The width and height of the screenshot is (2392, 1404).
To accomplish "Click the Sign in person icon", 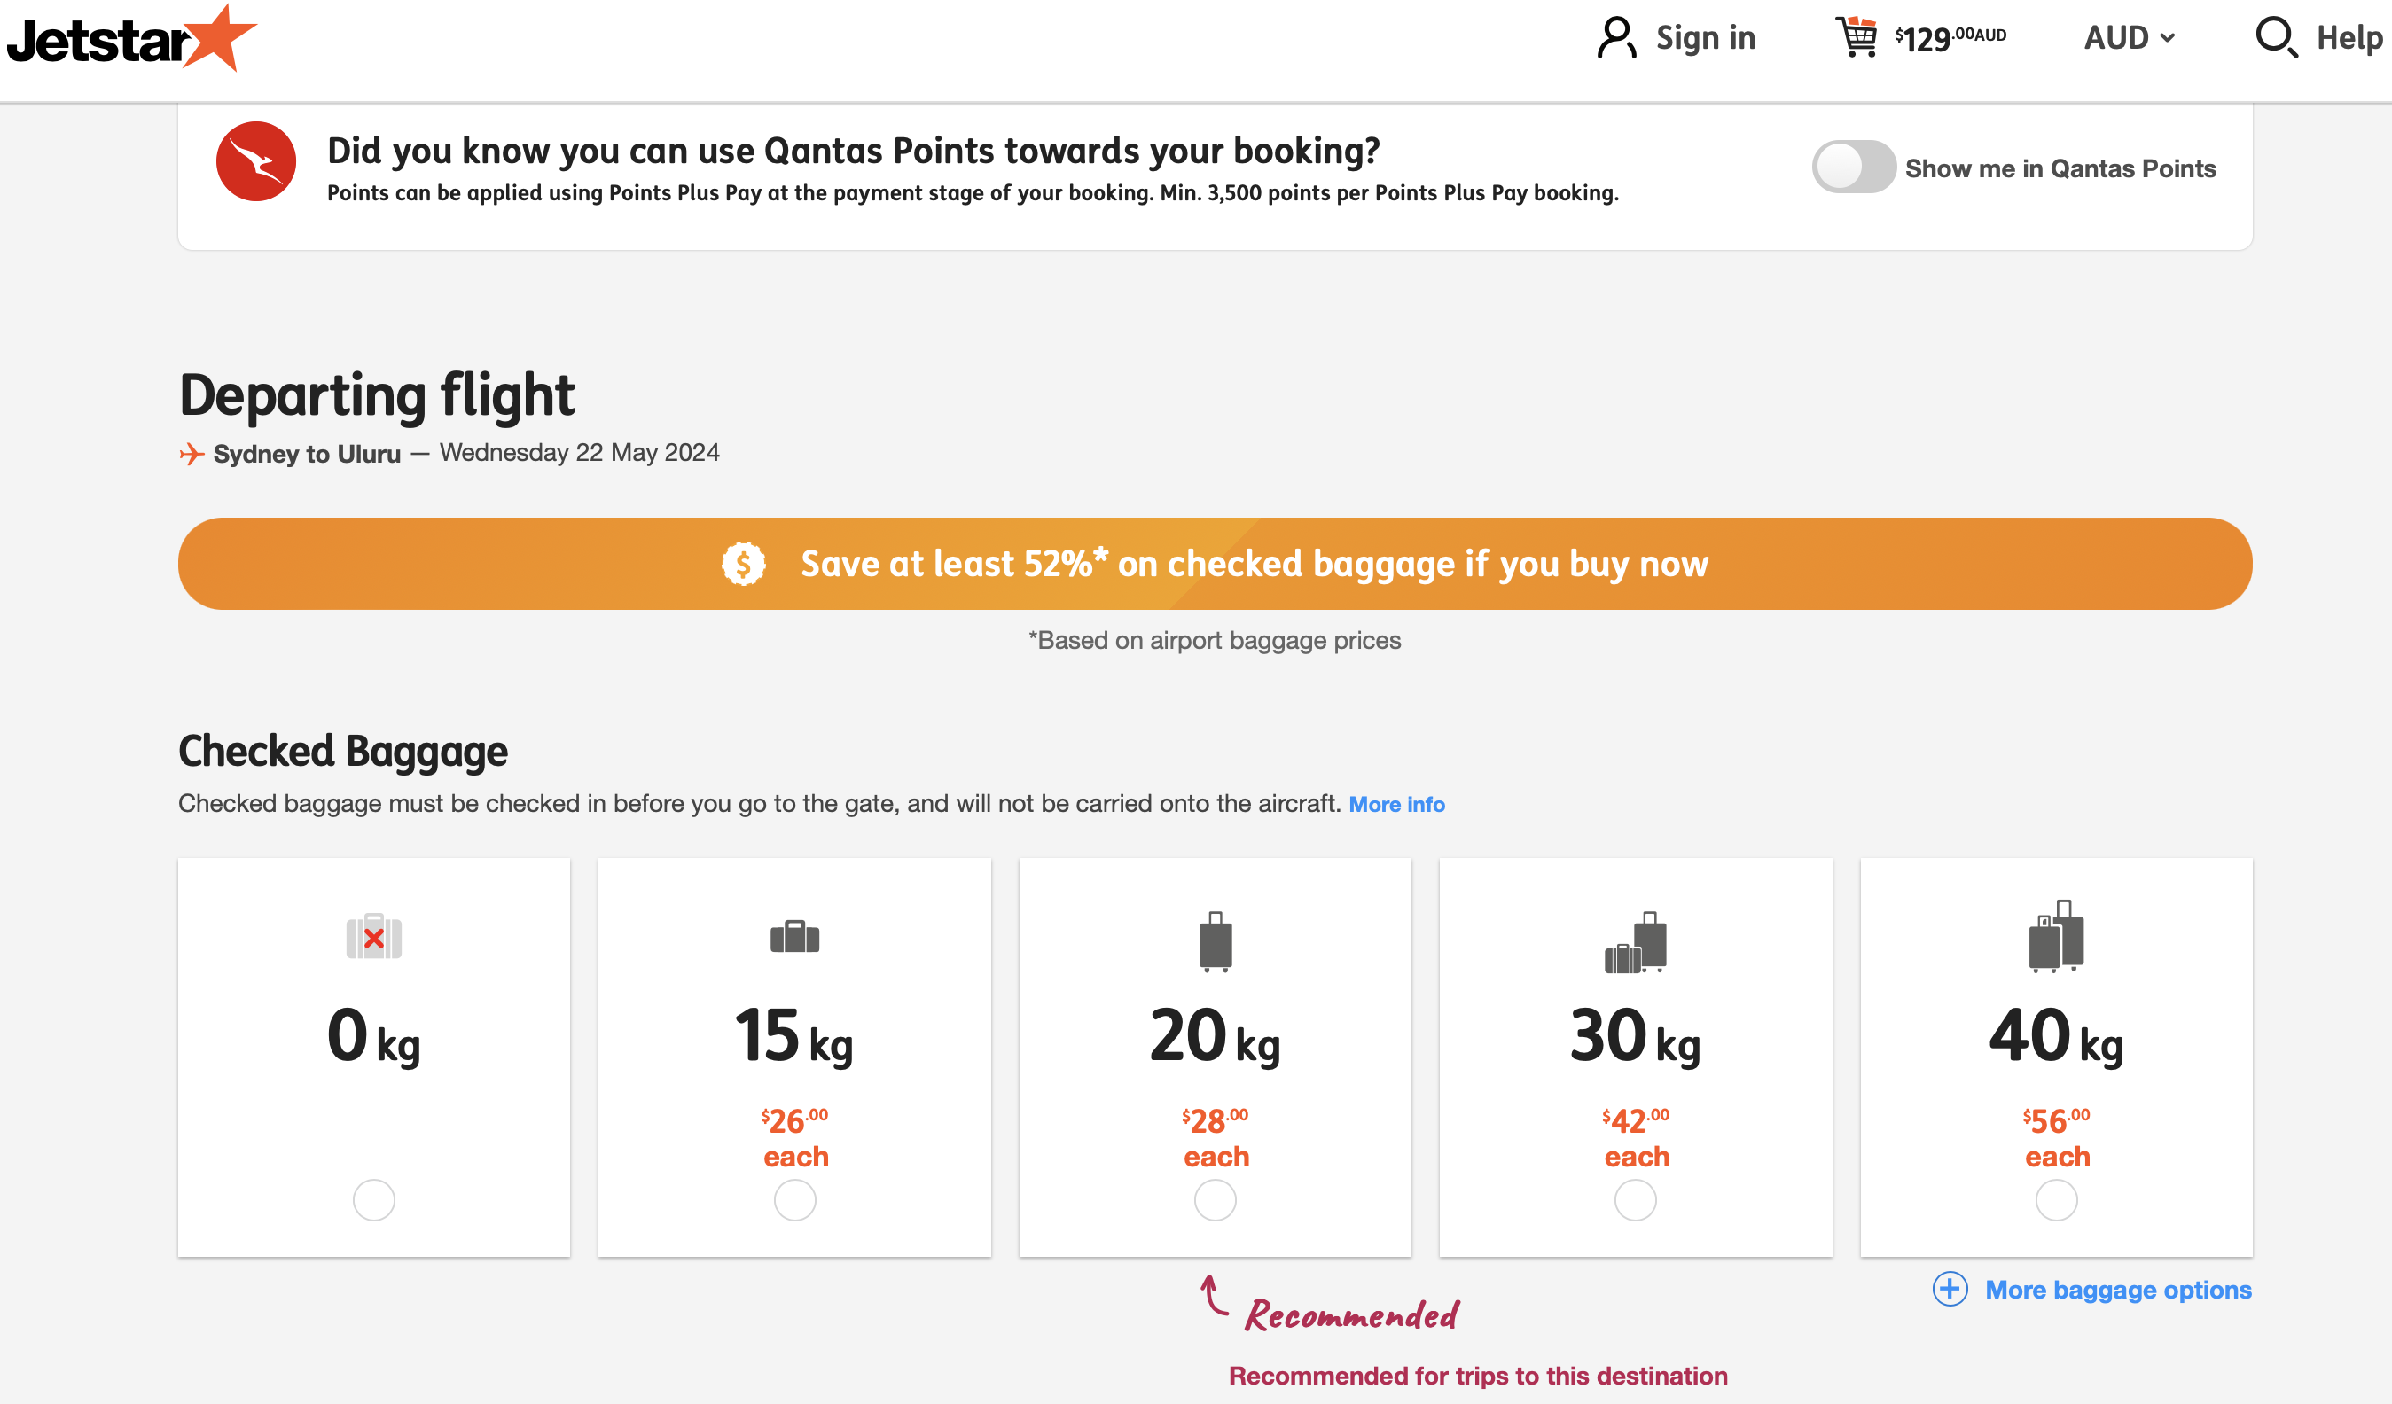I will click(1615, 38).
